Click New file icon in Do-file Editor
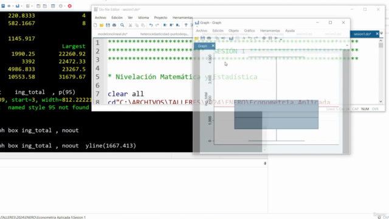This screenshot has width=389, height=219. click(95, 25)
